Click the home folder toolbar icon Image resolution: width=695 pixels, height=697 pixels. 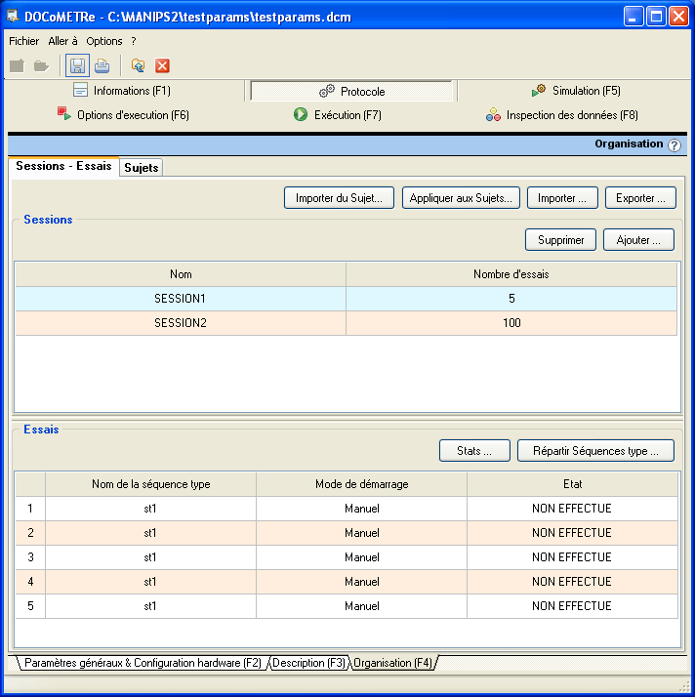pos(139,65)
